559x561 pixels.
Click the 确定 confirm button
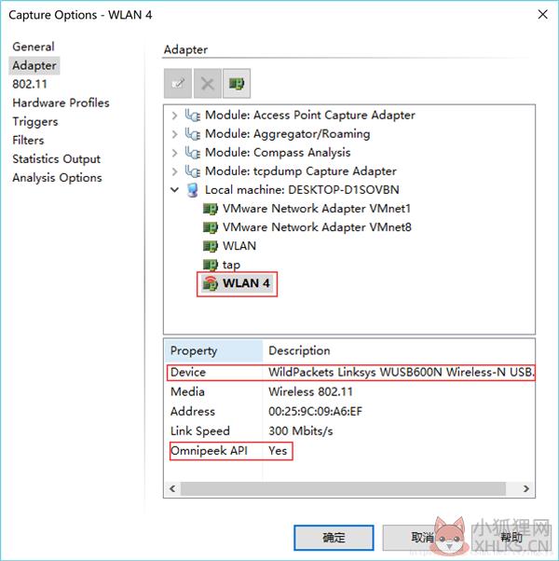(x=334, y=538)
